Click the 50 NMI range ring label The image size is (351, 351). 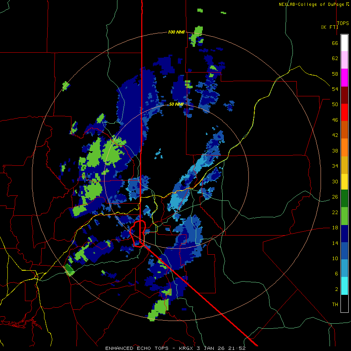[176, 104]
